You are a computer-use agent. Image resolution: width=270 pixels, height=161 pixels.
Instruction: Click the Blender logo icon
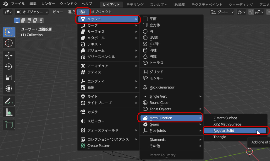coord(5,4)
